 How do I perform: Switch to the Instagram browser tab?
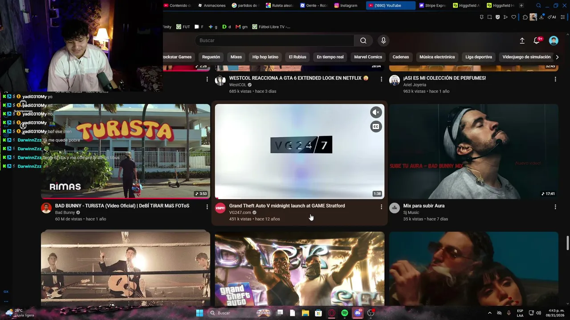coord(346,5)
